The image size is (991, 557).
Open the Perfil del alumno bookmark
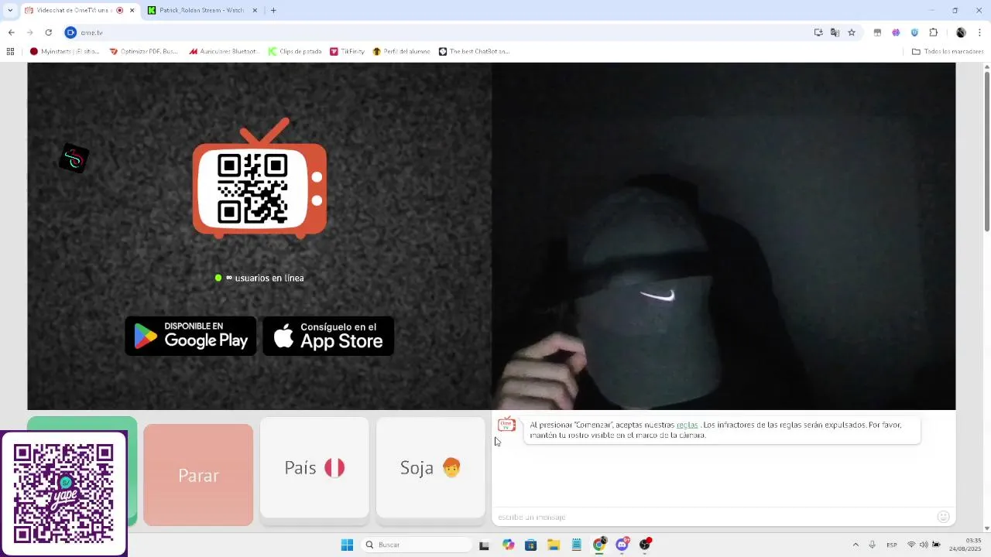[401, 52]
